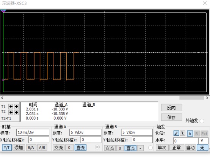Switch to Y/T display mode
Image resolution: width=210 pixels, height=160 pixels.
(7, 148)
